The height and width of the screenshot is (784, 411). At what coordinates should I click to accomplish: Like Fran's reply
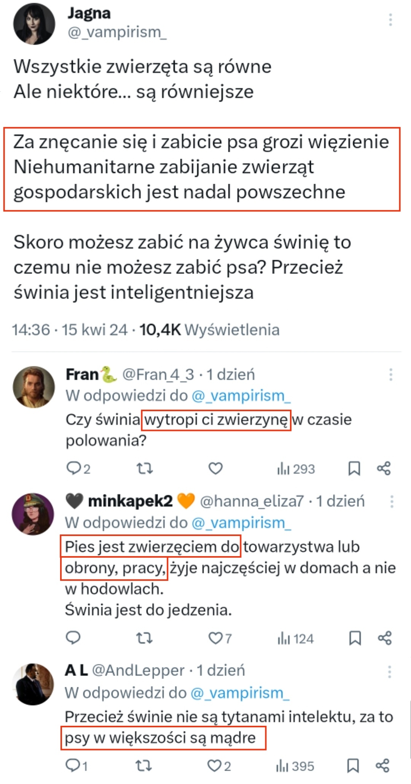[215, 469]
